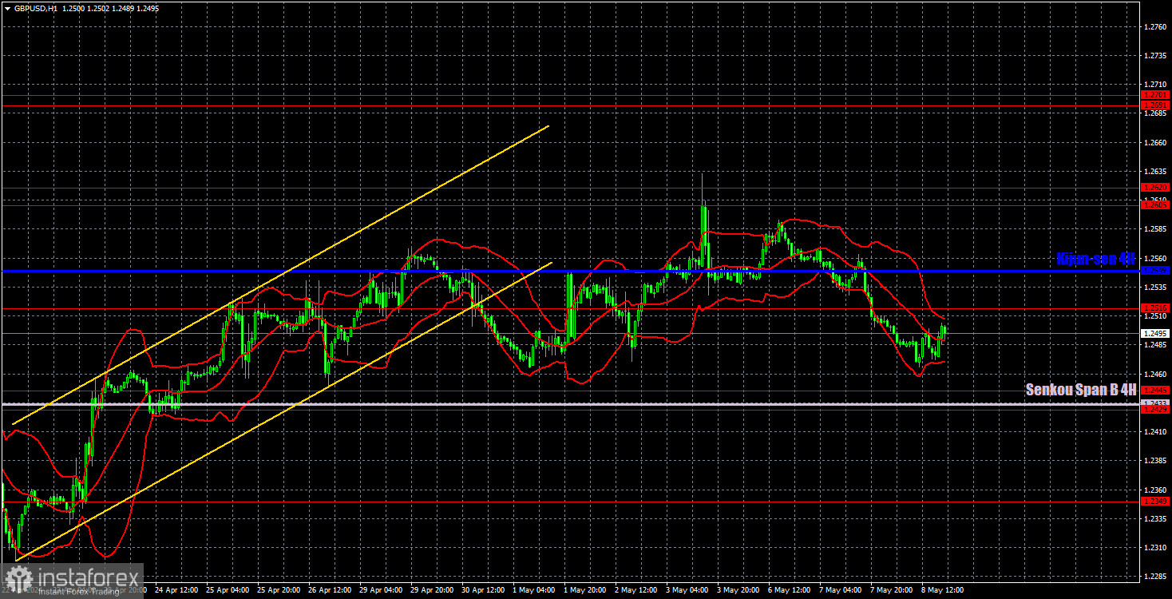
Task: Click the red 1.2349 level tag
Action: (1154, 501)
